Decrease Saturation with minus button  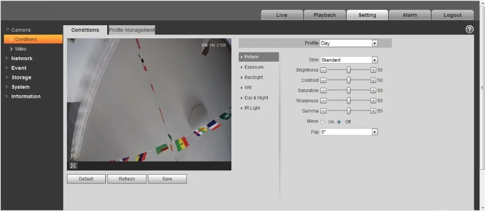tap(323, 91)
